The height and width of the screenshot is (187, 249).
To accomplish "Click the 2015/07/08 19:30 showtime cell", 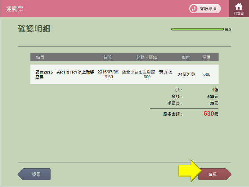I will (x=108, y=74).
